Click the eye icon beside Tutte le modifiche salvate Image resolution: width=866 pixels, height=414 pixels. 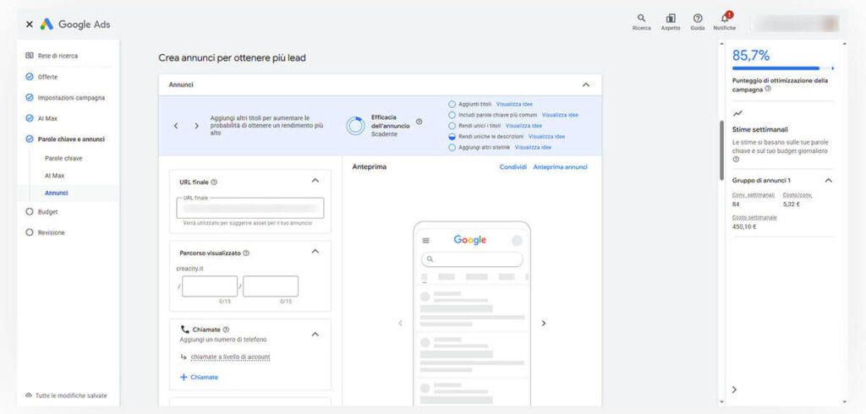click(x=29, y=395)
